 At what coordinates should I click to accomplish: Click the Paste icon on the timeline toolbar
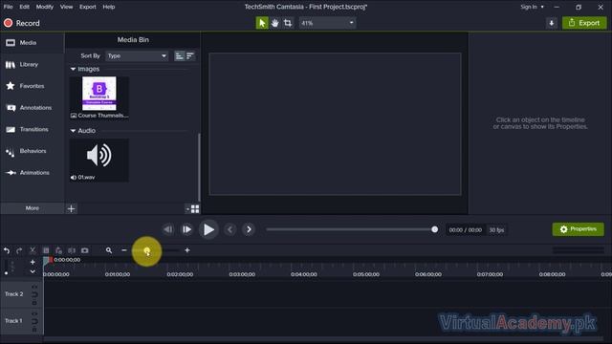(58, 250)
